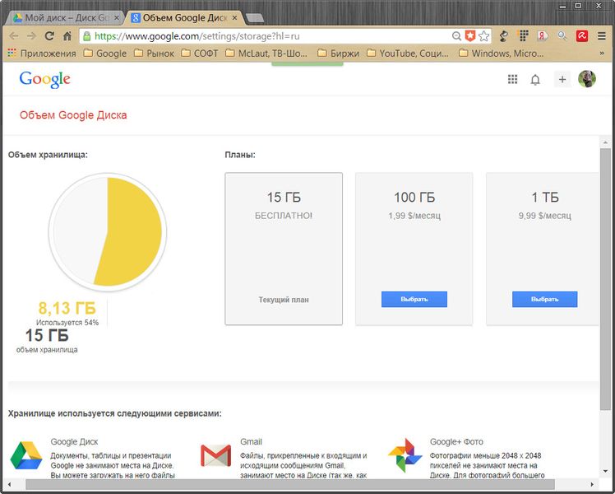Click the plus share button in Google header
Screen dimensions: 615x494
click(x=562, y=79)
